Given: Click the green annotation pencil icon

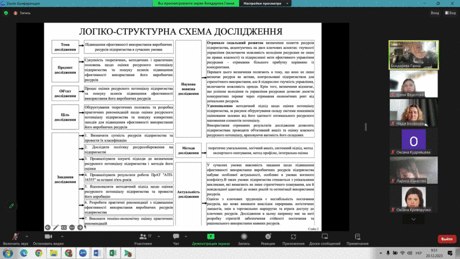Looking at the screenshot, I should [x=11, y=206].
